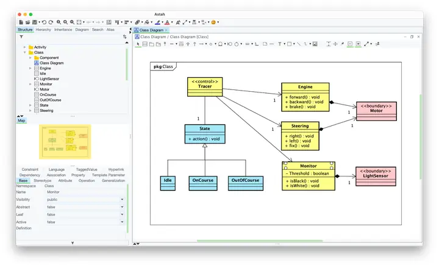Open the Constraint property tab

click(x=30, y=170)
